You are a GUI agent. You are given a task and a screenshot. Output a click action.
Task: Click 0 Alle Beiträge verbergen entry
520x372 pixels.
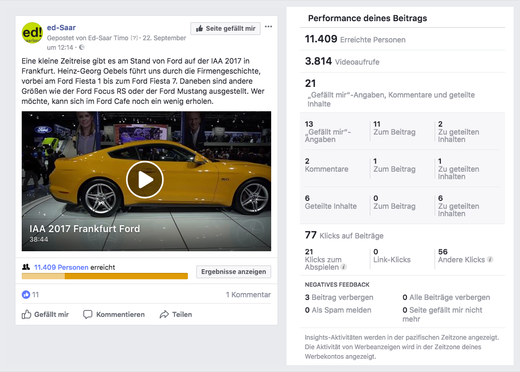(x=446, y=297)
